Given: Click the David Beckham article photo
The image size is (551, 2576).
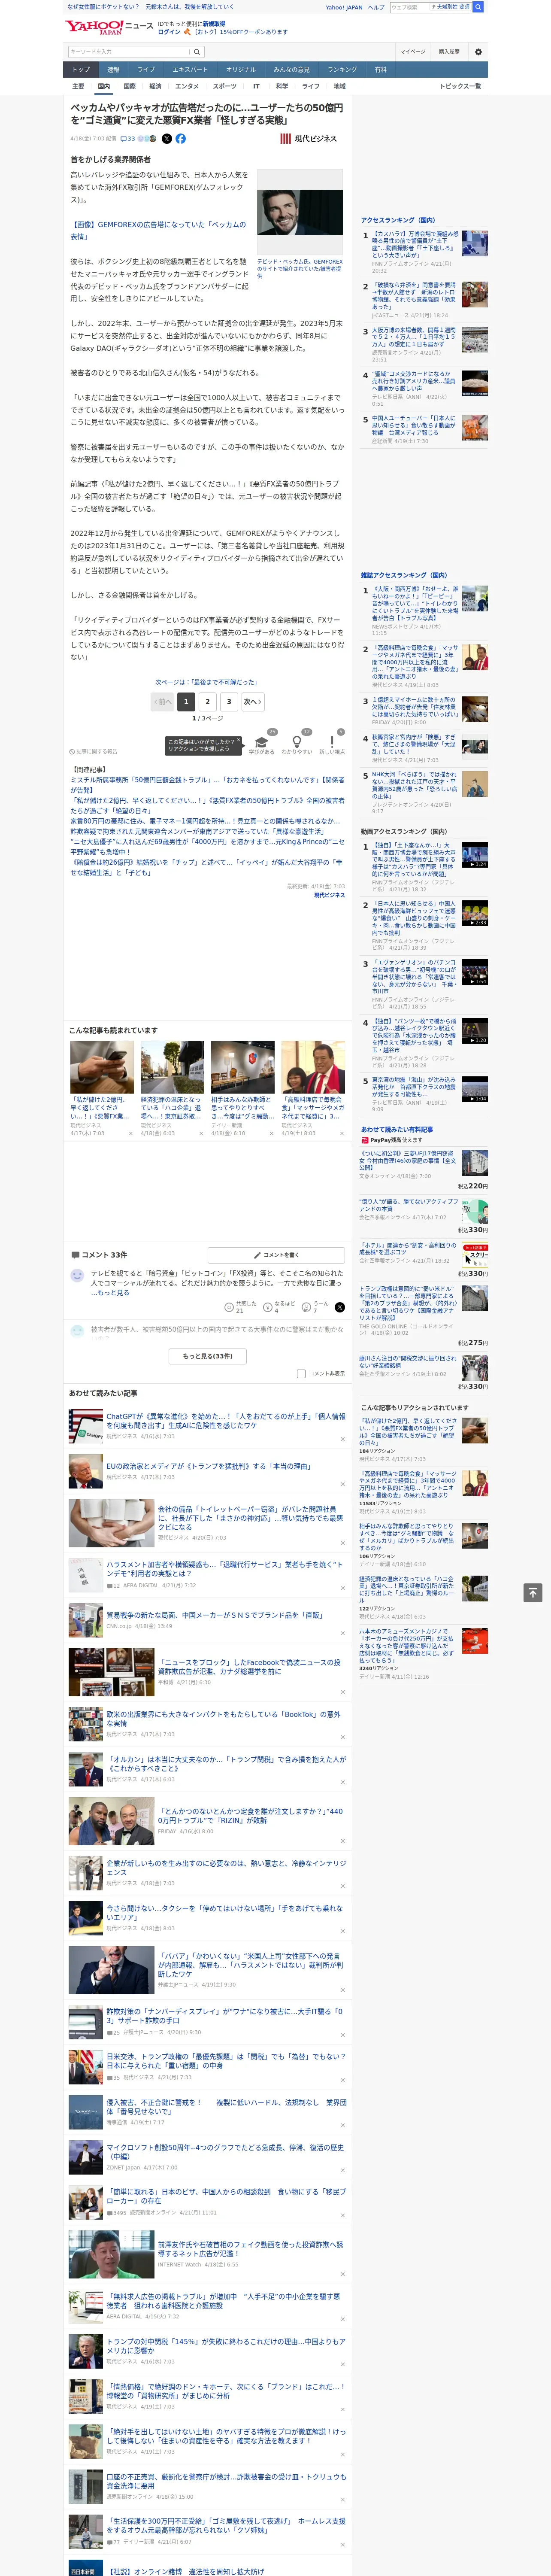Looking at the screenshot, I should 299,212.
